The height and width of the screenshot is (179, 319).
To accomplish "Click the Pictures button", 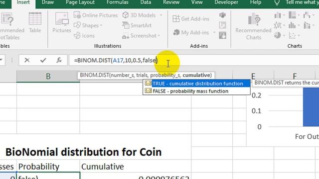I will [x=62, y=22].
